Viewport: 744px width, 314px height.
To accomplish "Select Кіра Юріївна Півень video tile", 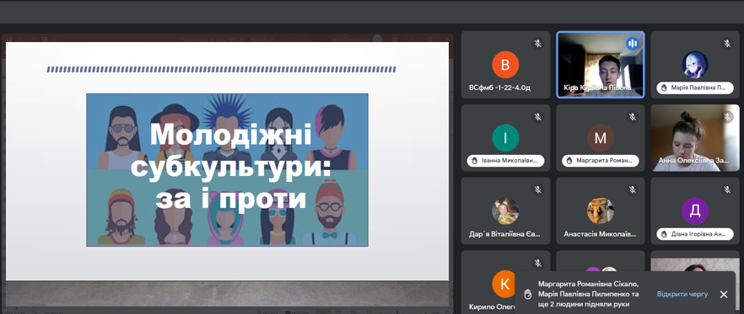I will pos(601,65).
